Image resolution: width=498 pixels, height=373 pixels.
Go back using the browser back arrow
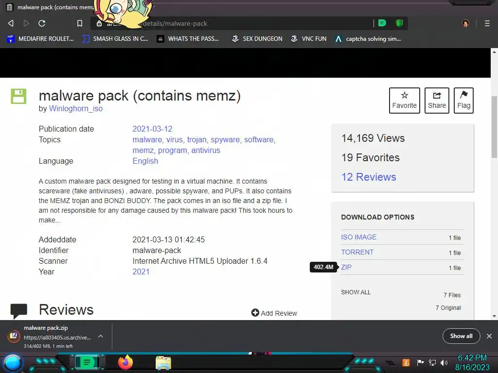coord(11,23)
